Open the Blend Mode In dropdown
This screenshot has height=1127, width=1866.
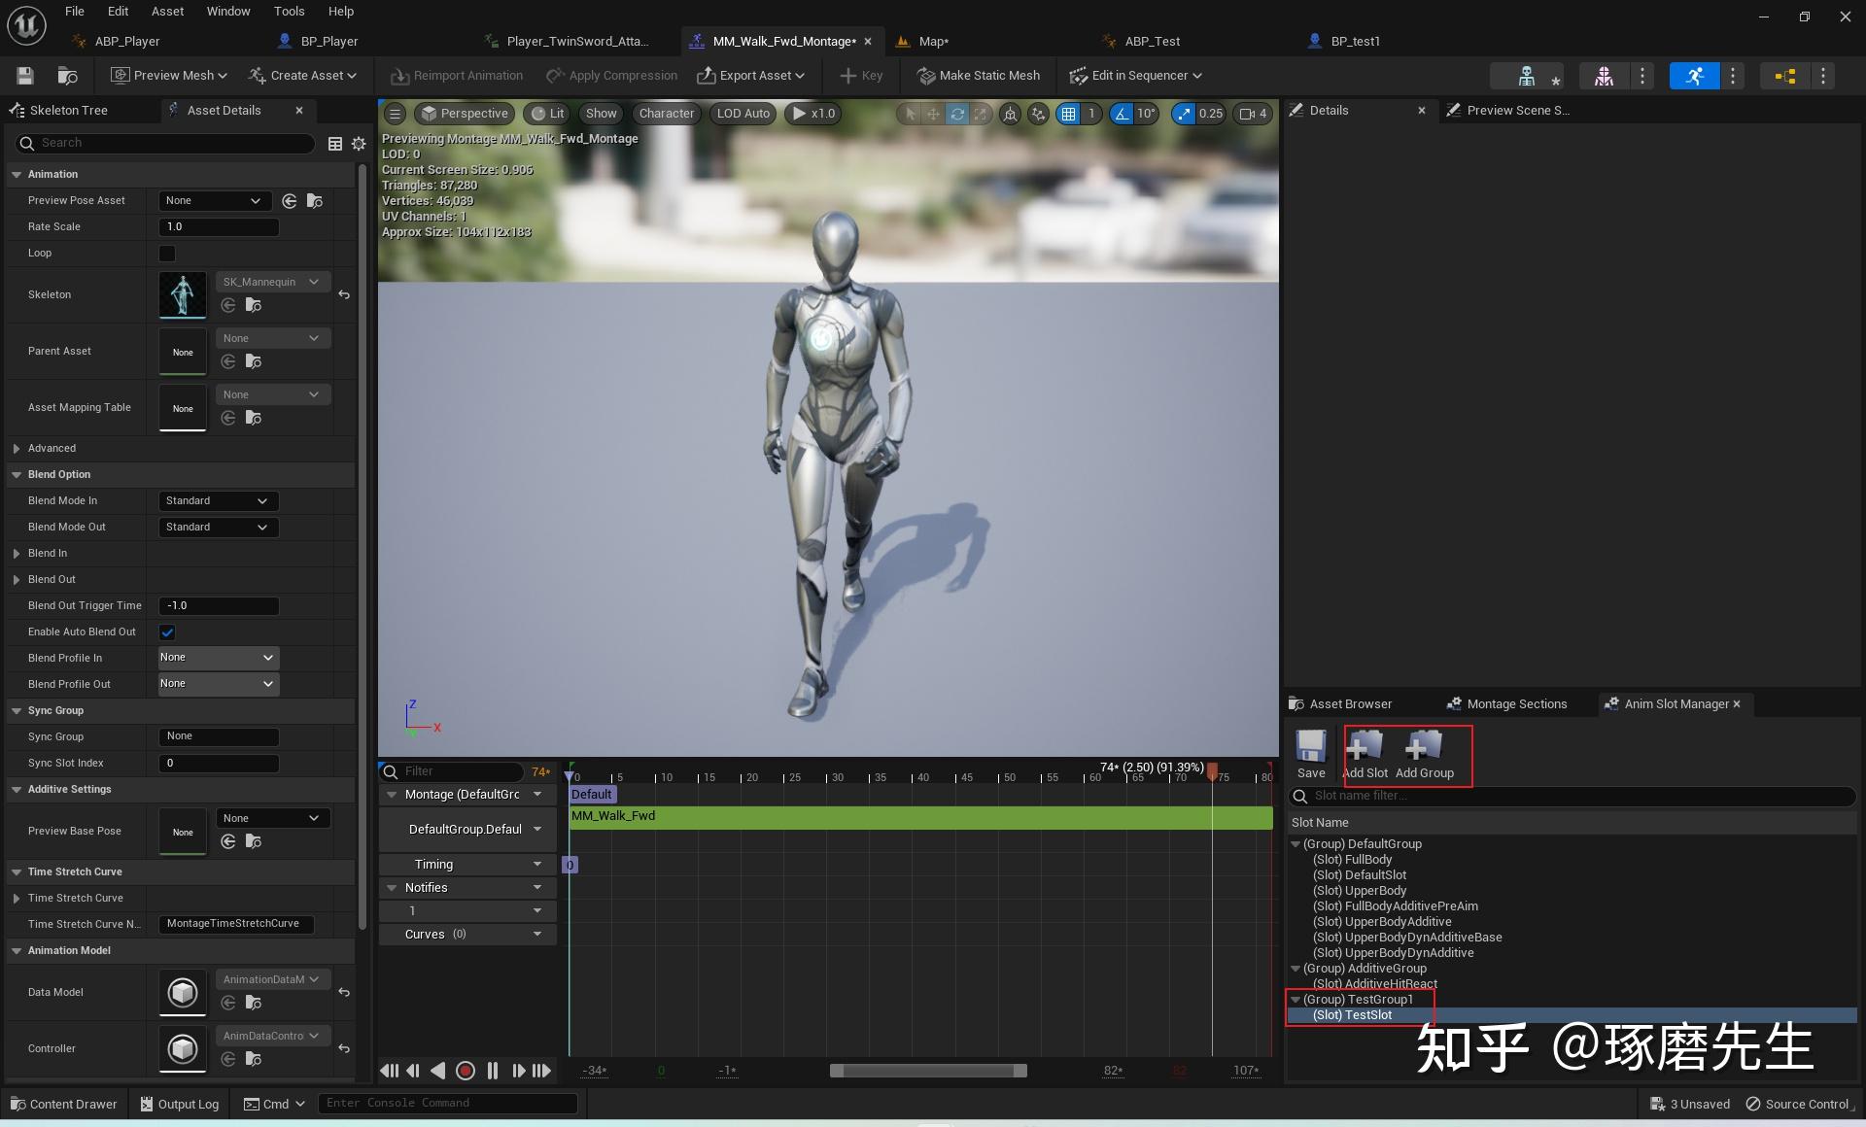(x=218, y=501)
